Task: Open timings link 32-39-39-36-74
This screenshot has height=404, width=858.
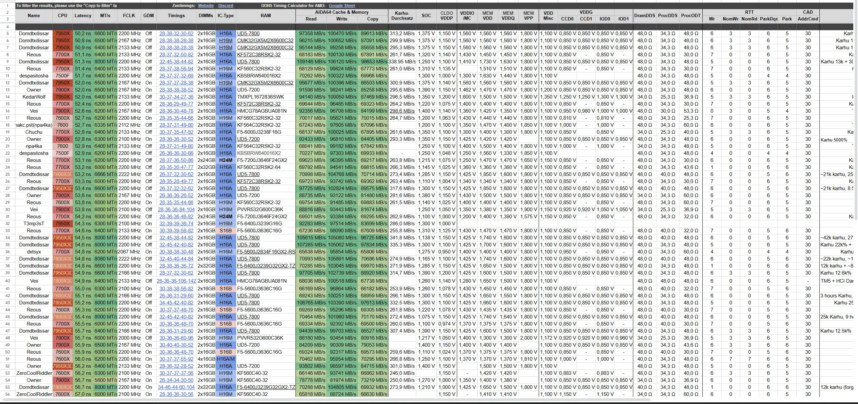Action: [176, 224]
